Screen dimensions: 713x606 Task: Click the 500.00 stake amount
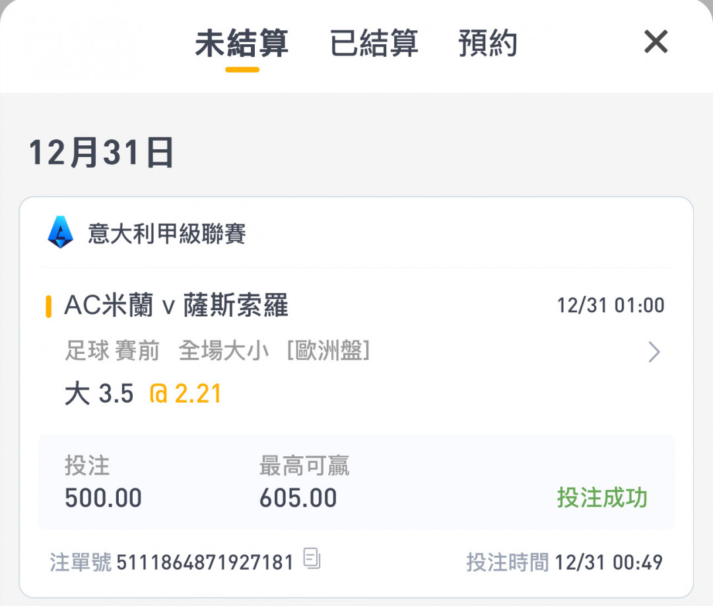[x=103, y=498]
